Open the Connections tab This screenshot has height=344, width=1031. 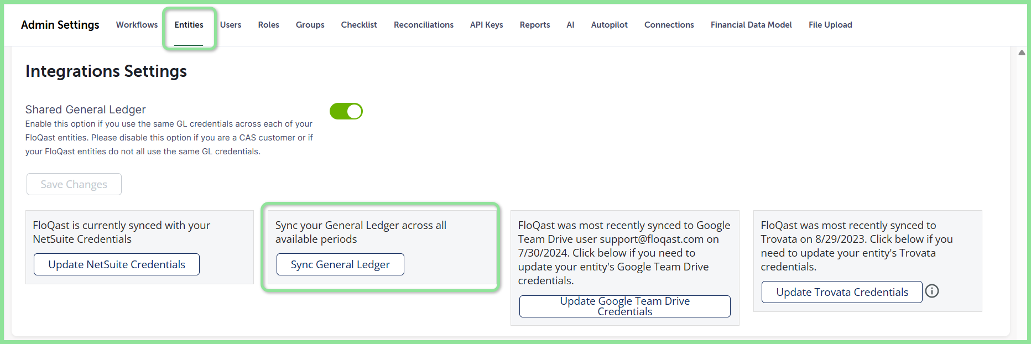[669, 25]
